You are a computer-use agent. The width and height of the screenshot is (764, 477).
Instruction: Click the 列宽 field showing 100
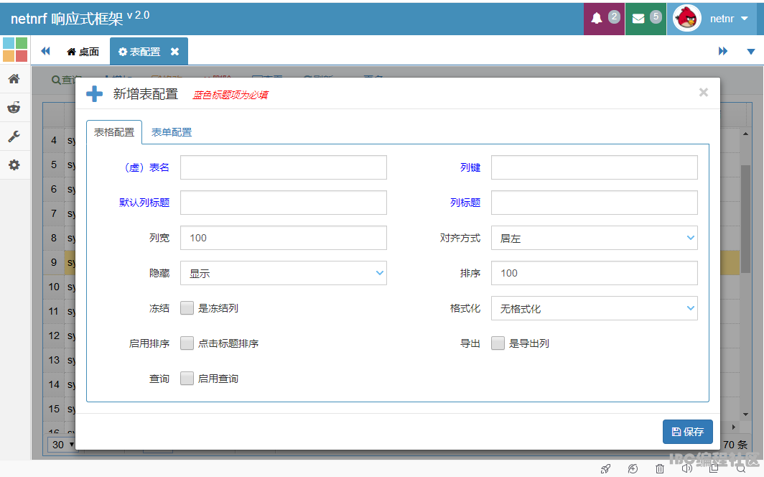[284, 238]
